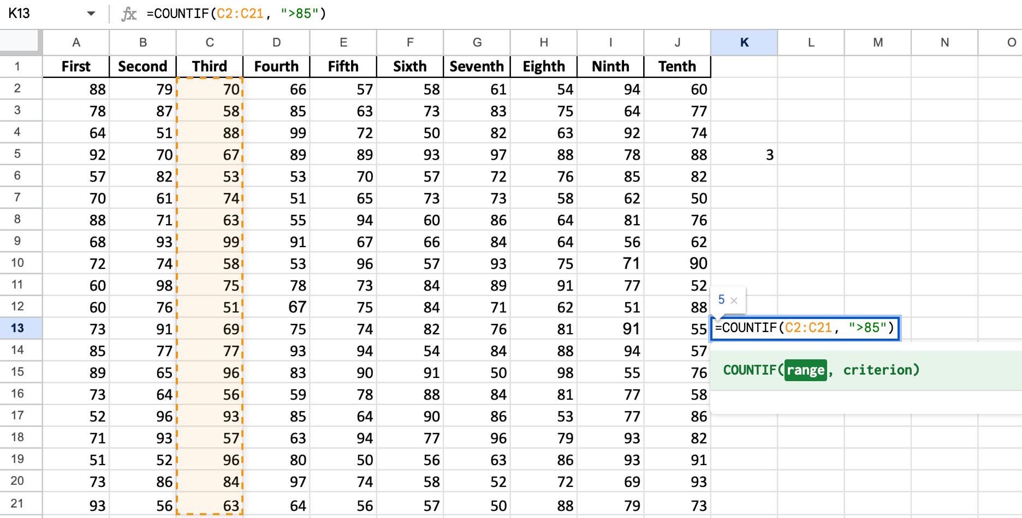
Task: Select column I header
Action: [x=610, y=43]
